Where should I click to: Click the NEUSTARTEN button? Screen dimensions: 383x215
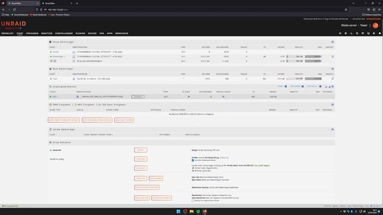142,198
